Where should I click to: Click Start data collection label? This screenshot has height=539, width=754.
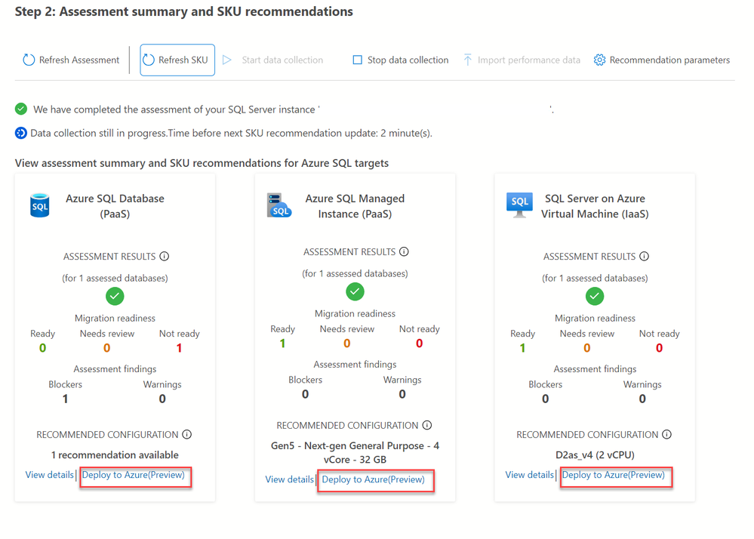(x=282, y=60)
